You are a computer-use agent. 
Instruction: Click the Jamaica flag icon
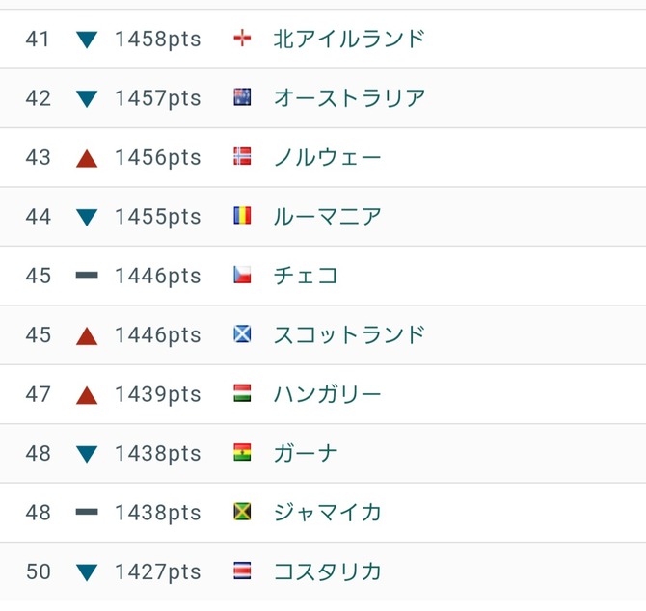coord(242,512)
